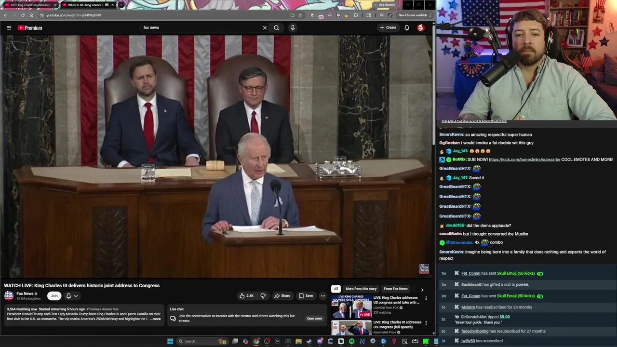Select 'More from this story' chip
The width and height of the screenshot is (617, 347).
click(361, 289)
